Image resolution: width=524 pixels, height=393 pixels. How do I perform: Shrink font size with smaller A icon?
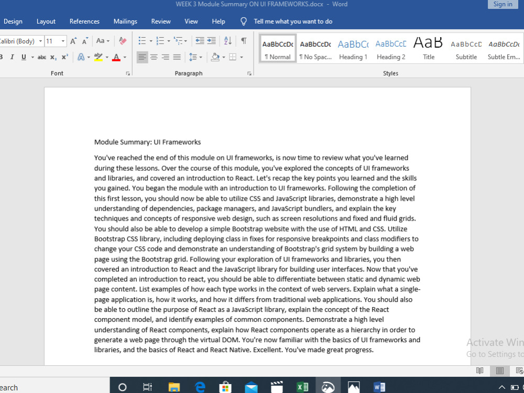coord(85,41)
